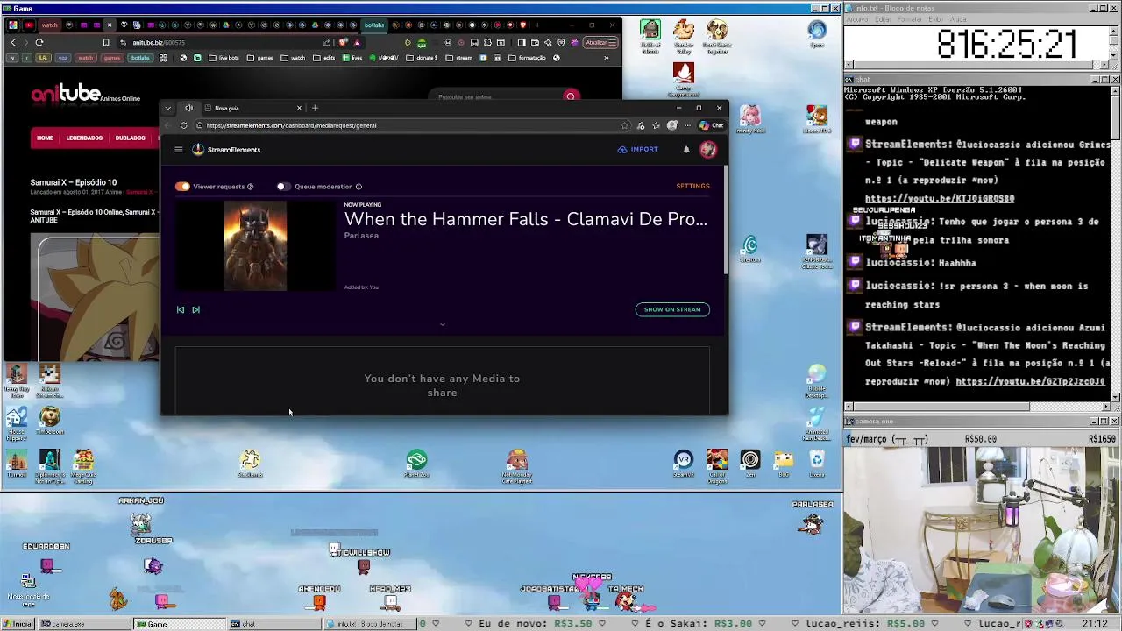The height and width of the screenshot is (631, 1122).
Task: Close the Nova guia tab
Action: pyautogui.click(x=299, y=108)
